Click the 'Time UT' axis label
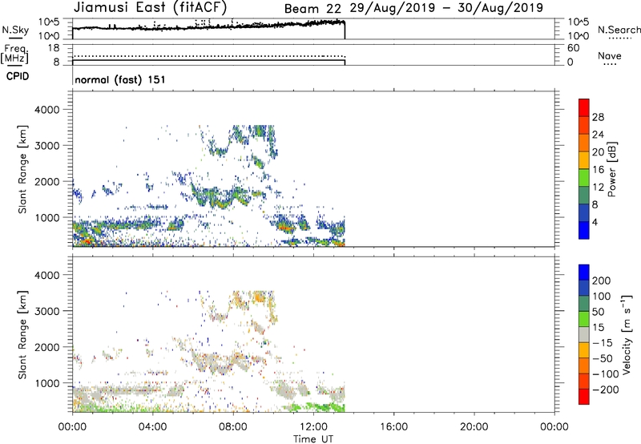Viewport: 641px width, 444px height. click(313, 438)
